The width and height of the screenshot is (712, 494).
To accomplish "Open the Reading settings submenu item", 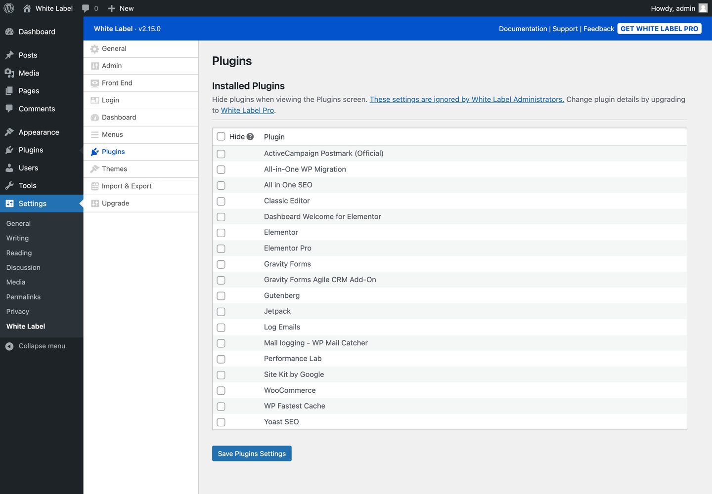I will point(19,253).
